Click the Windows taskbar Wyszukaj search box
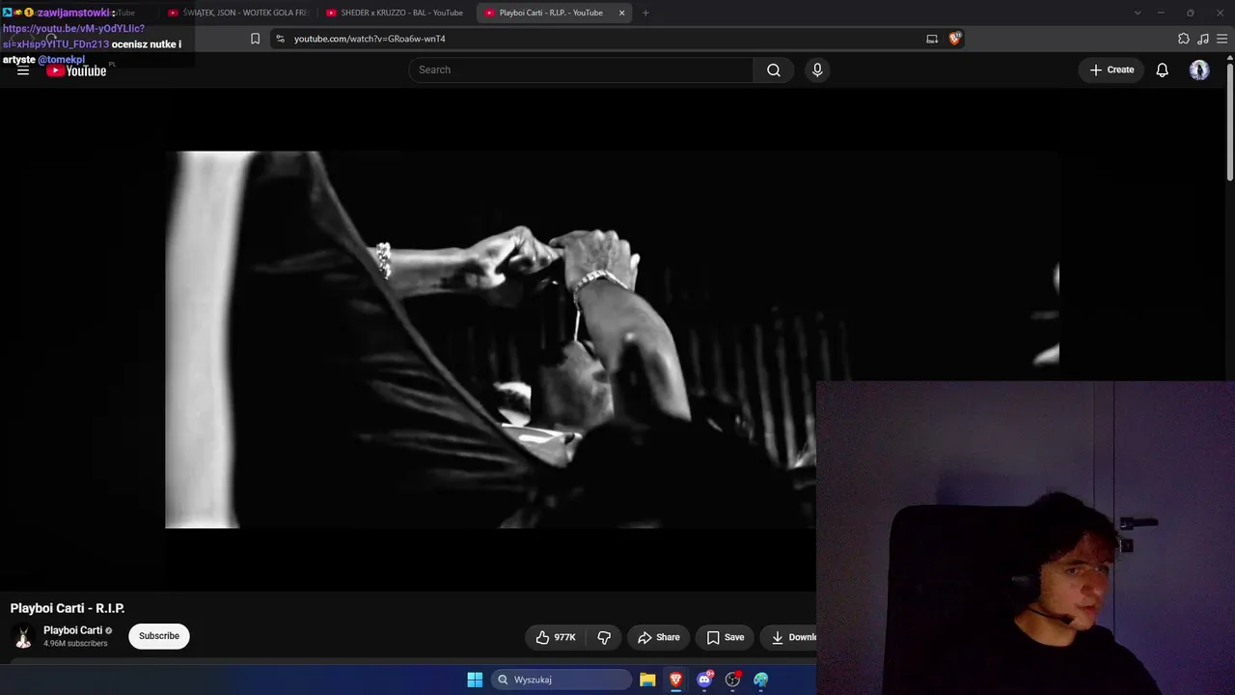Viewport: 1235px width, 695px height. [x=563, y=680]
